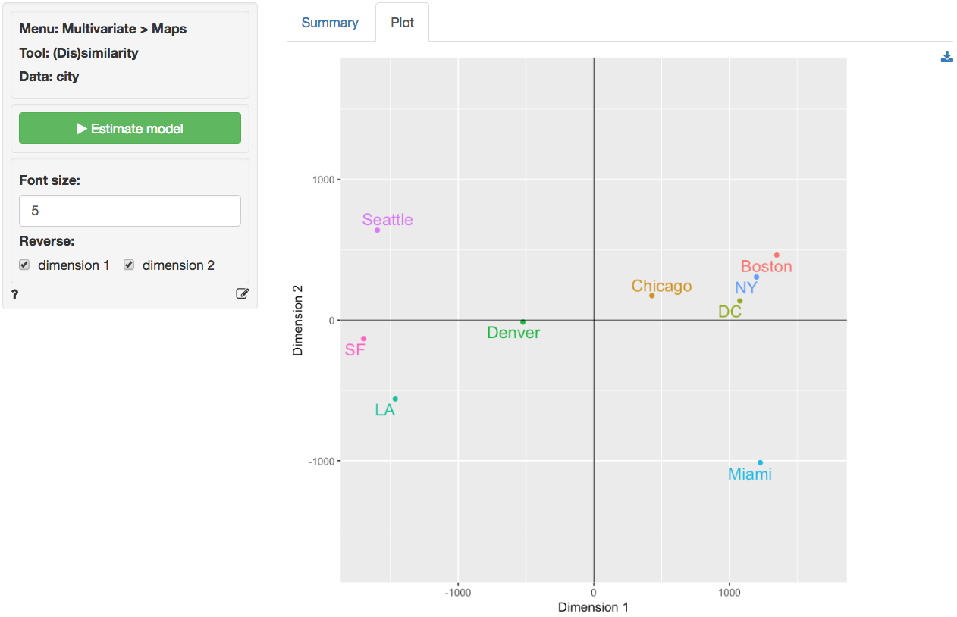The image size is (957, 617).
Task: Pick the Denver data point dot
Action: (x=522, y=322)
